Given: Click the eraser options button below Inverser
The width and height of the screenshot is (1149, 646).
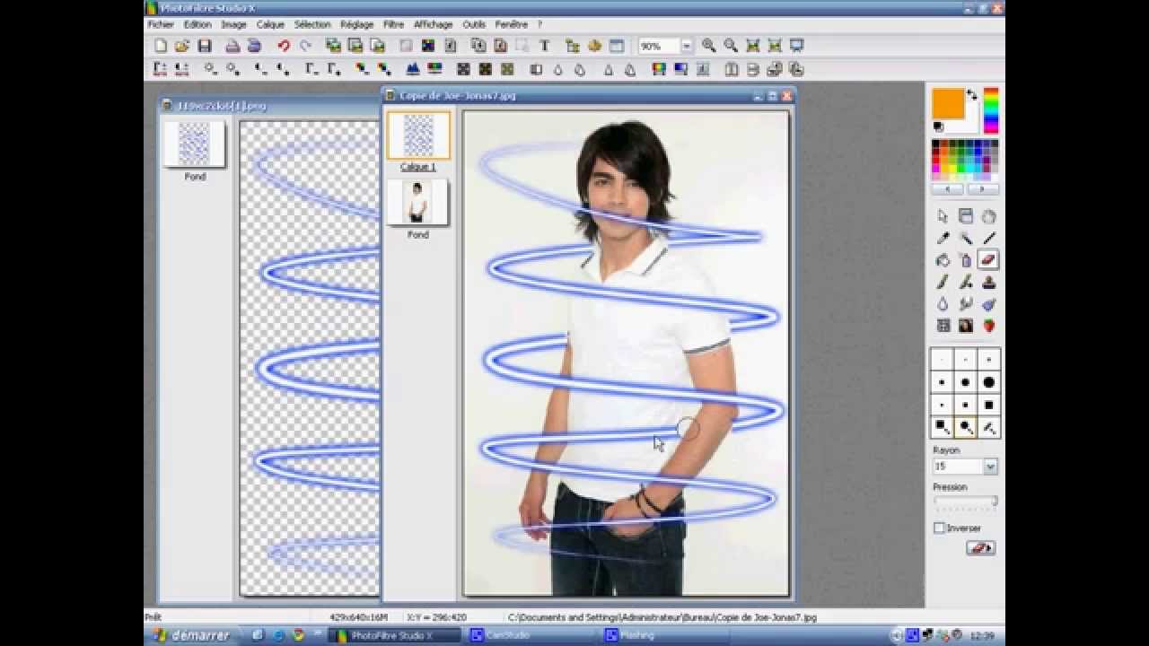Looking at the screenshot, I should [x=980, y=547].
